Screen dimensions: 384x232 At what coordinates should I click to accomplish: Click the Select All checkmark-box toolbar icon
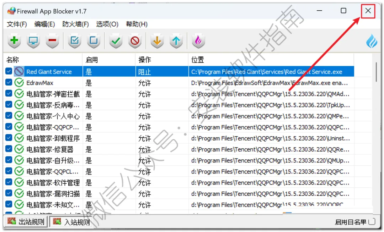coord(74,41)
